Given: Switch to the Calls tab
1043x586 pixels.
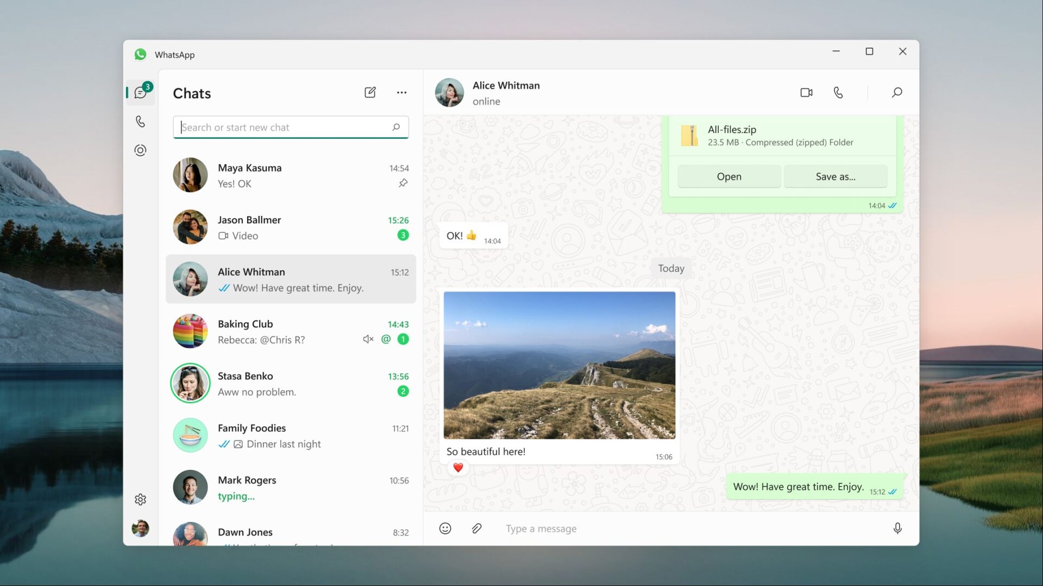Looking at the screenshot, I should 140,122.
